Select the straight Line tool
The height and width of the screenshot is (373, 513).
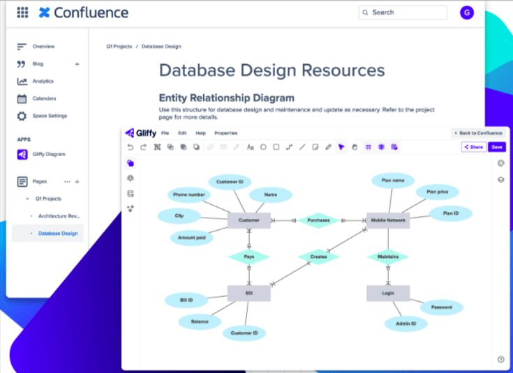[x=302, y=147]
